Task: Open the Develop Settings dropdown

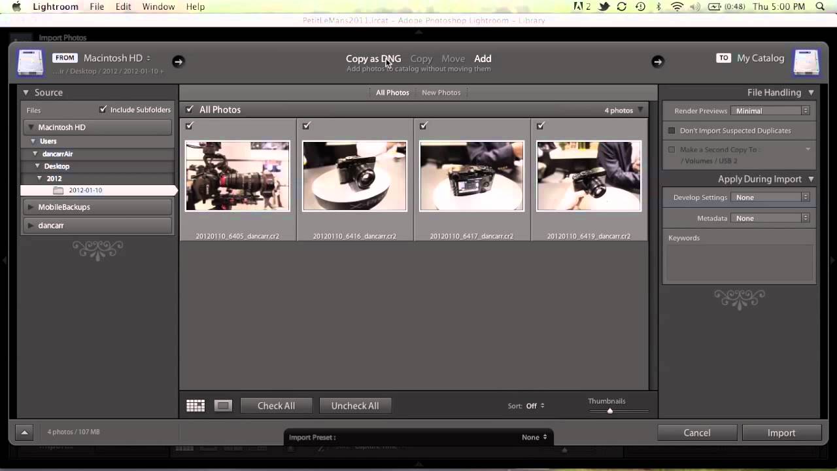Action: click(x=770, y=198)
